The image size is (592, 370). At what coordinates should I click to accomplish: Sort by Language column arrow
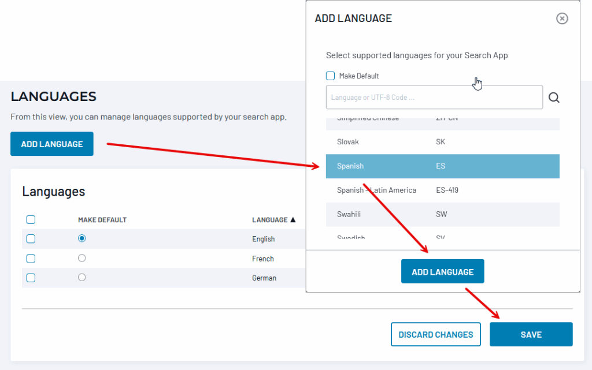click(293, 220)
